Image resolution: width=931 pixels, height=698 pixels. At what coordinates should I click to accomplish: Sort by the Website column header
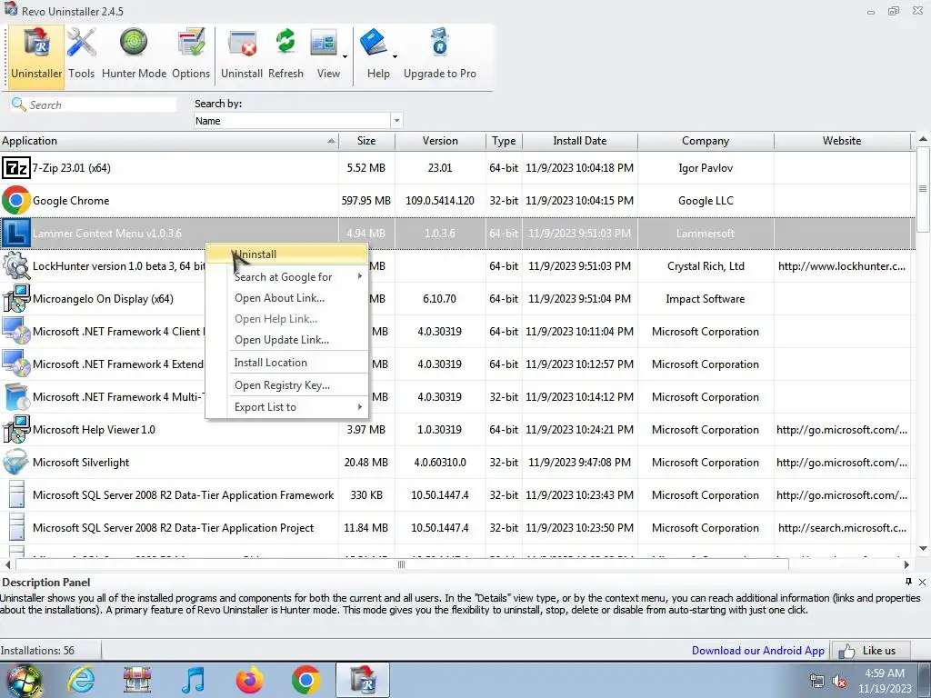[x=841, y=141]
